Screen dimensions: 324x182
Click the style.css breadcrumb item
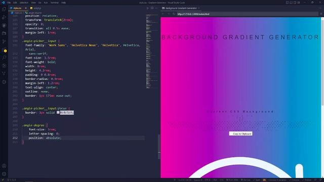(17, 13)
